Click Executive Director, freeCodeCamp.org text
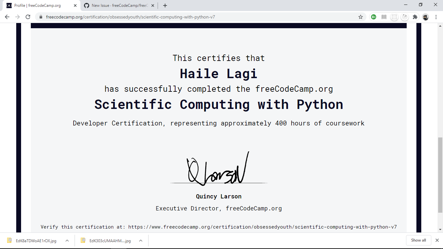This screenshot has height=249, width=443. (x=219, y=208)
